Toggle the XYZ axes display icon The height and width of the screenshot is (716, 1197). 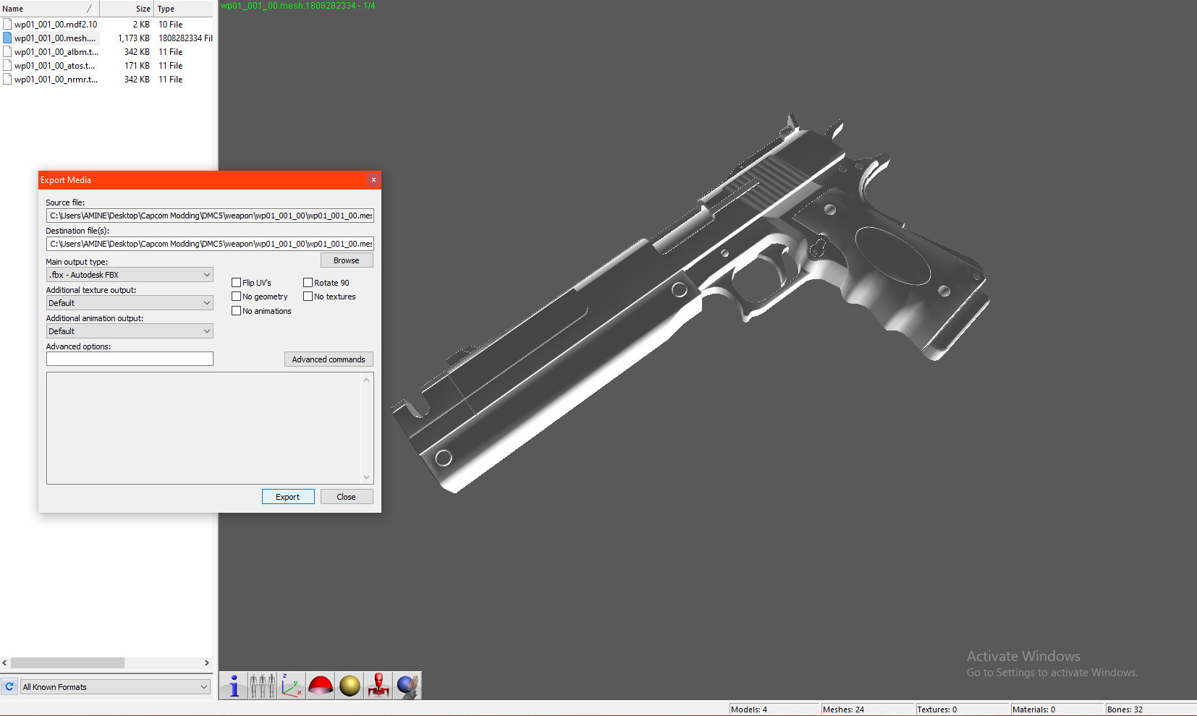coord(291,686)
